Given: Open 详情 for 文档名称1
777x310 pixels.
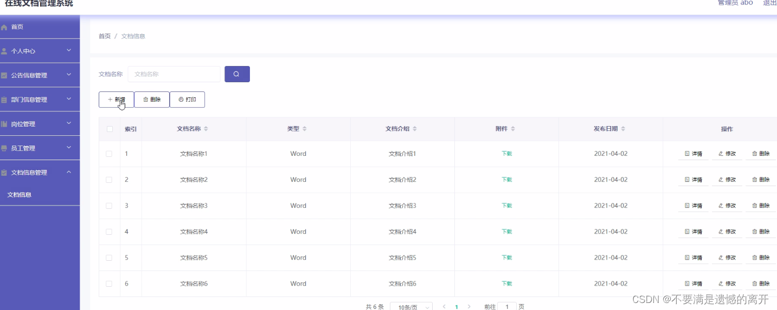Looking at the screenshot, I should pyautogui.click(x=693, y=154).
